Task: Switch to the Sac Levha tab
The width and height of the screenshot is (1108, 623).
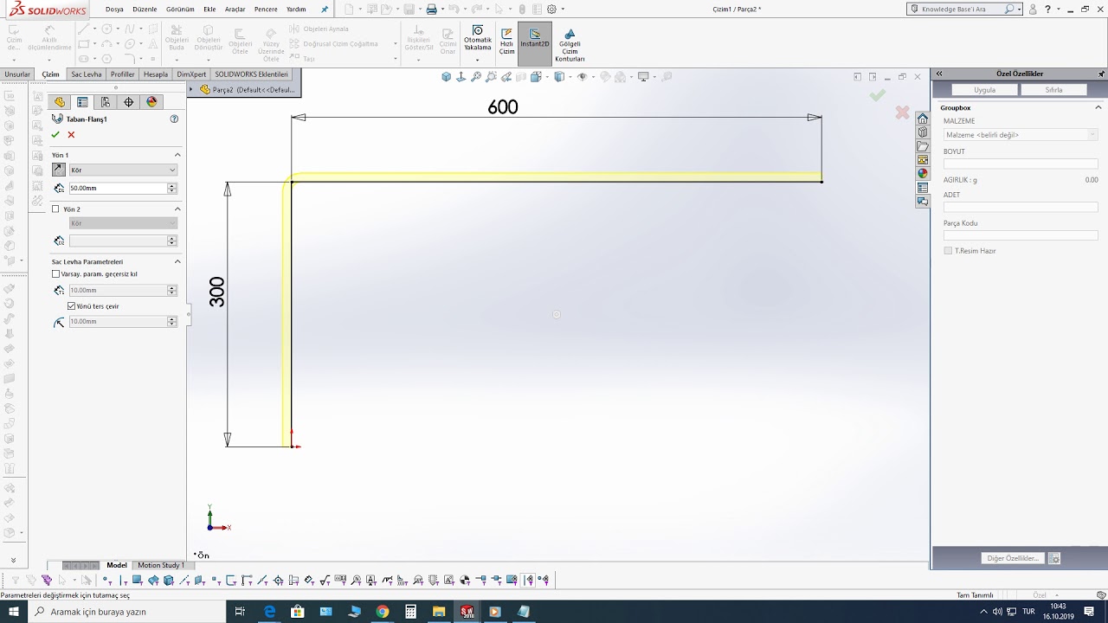Action: [x=87, y=74]
